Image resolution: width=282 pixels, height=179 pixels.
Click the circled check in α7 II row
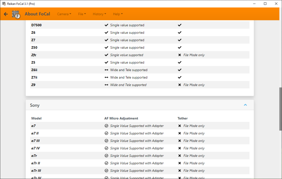pyautogui.click(x=106, y=133)
